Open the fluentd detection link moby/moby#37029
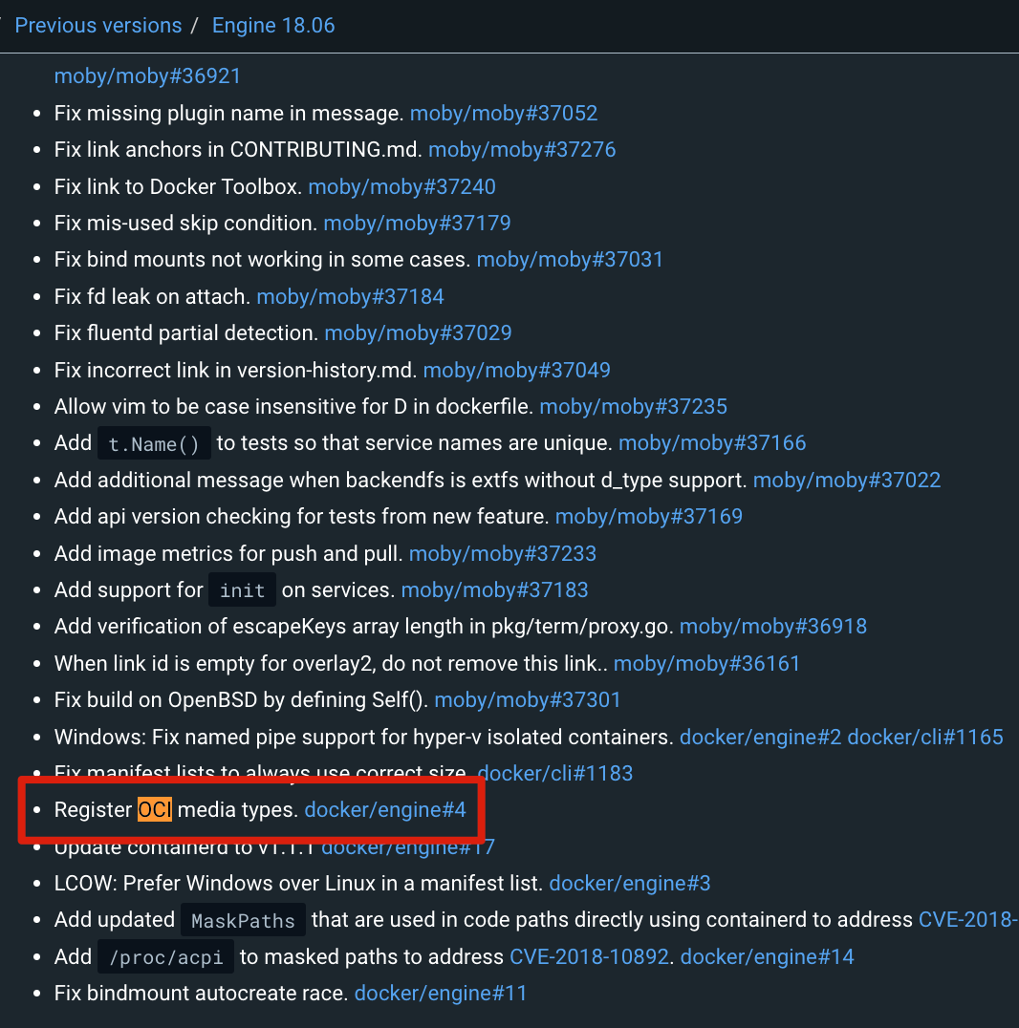 tap(418, 332)
